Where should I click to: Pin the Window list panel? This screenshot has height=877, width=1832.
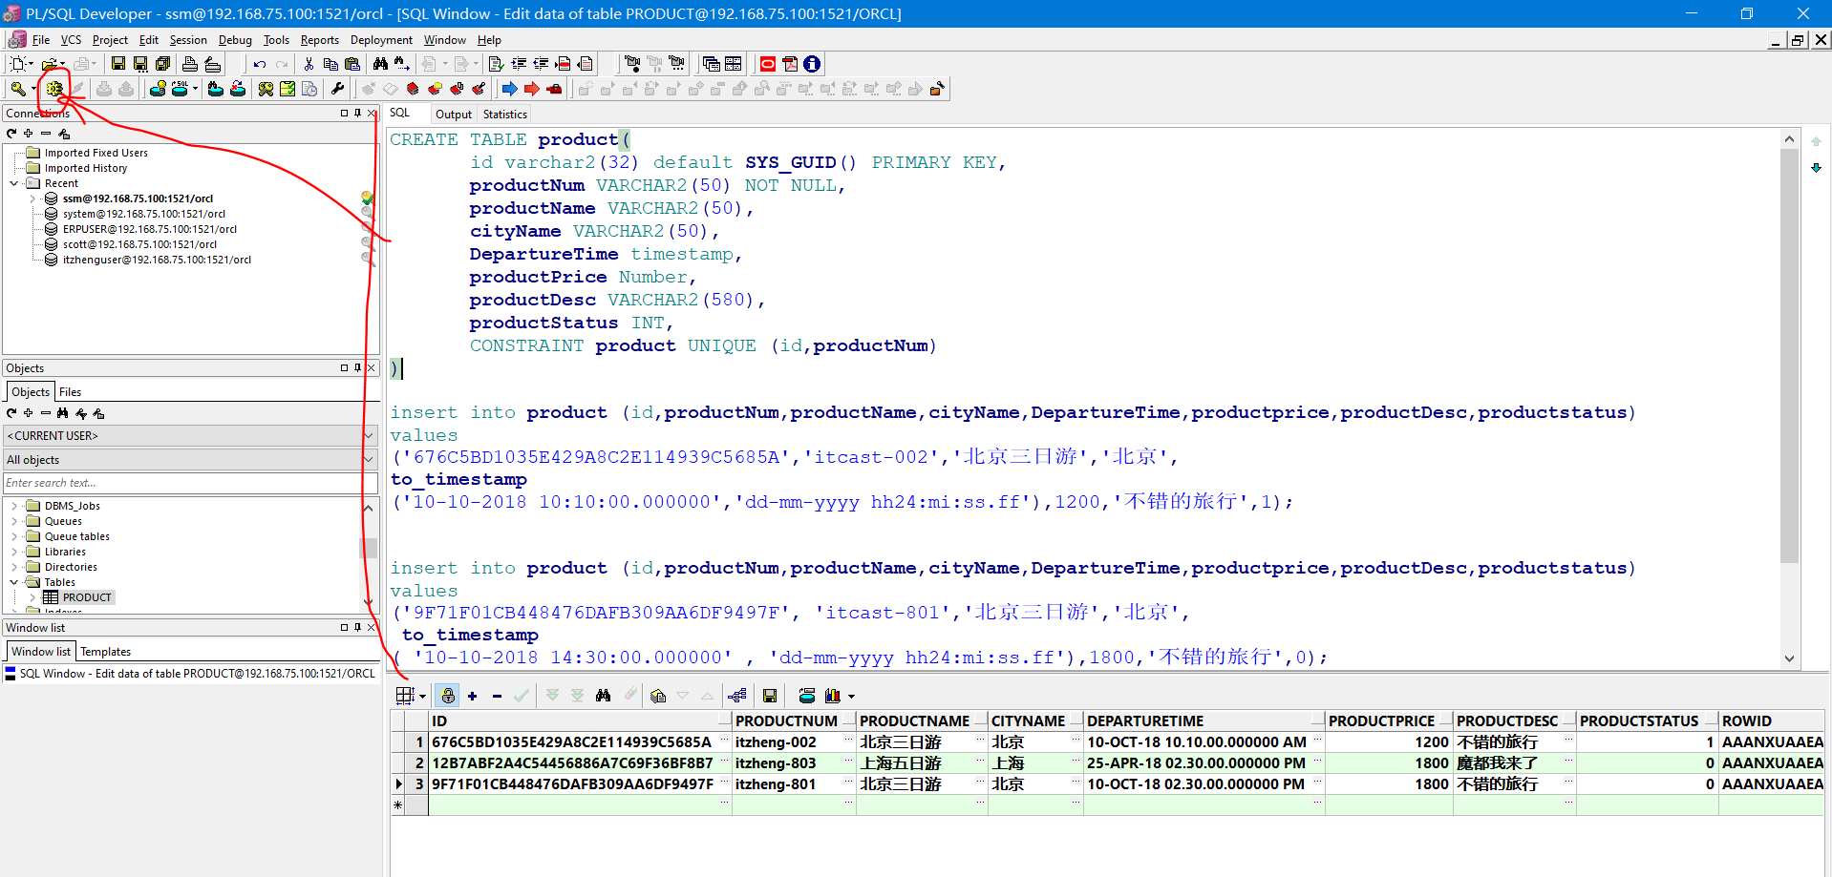click(358, 627)
